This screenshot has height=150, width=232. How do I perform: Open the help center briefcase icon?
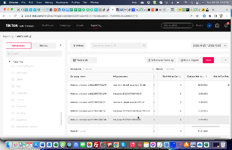click(x=217, y=25)
